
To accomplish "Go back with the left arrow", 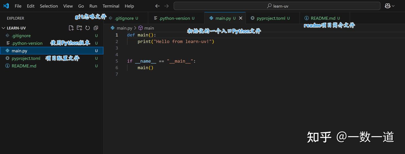I will pyautogui.click(x=157, y=6).
